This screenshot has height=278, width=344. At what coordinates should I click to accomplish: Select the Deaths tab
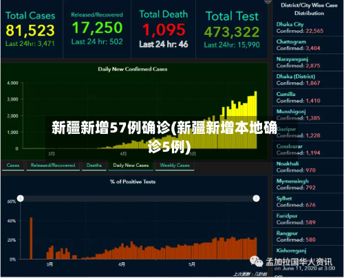94,165
